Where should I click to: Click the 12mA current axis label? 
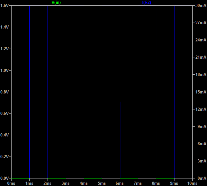click(x=200, y=109)
